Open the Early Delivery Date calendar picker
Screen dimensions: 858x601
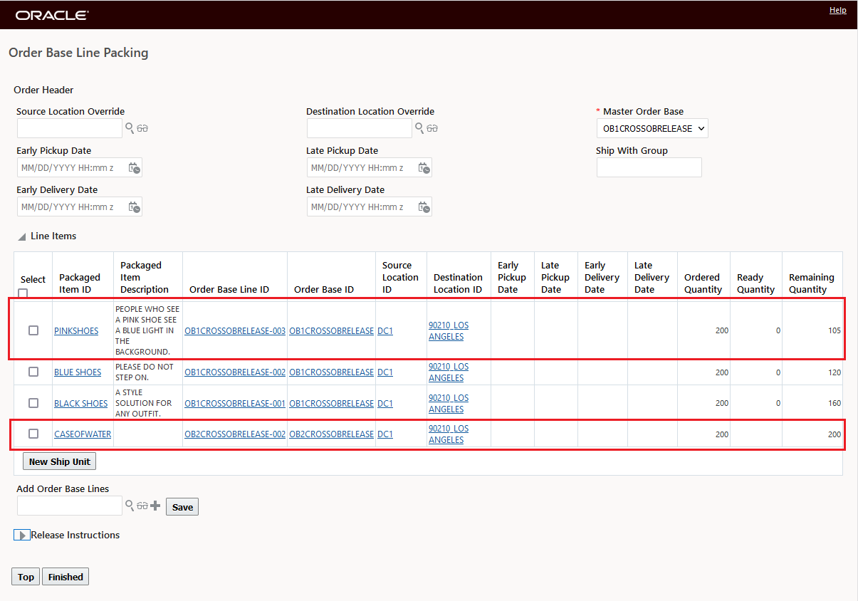[134, 207]
